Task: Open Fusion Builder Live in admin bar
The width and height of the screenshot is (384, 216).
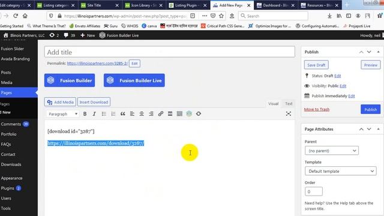Action: [x=119, y=35]
